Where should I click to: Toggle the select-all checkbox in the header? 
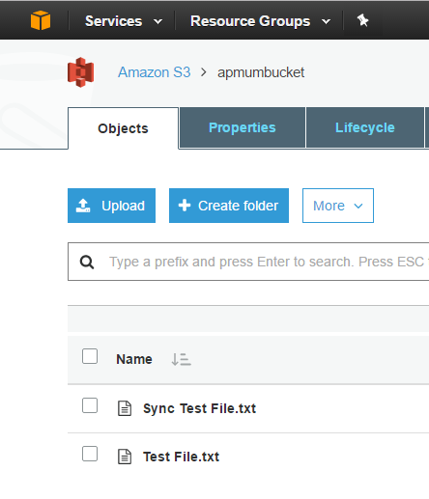pos(90,356)
